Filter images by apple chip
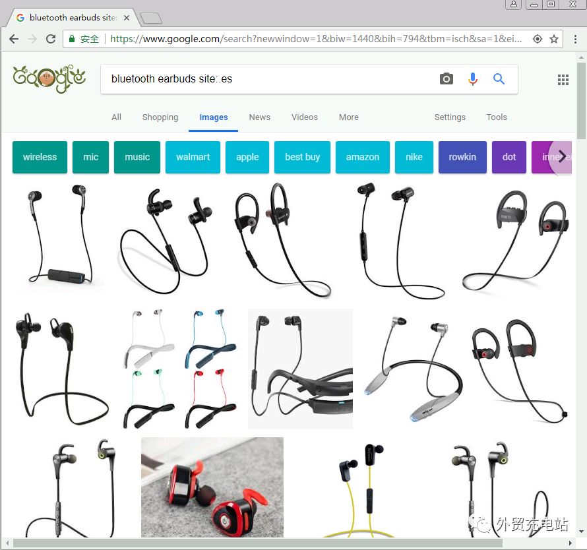 pos(247,157)
